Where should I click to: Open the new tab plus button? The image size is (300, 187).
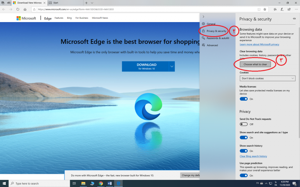(87, 3)
